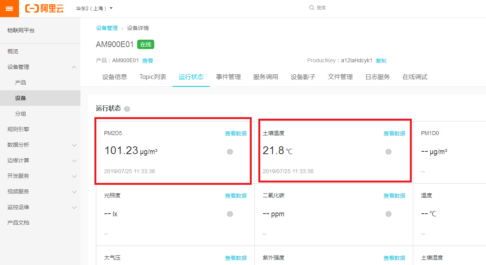View the 日志服务 tab
The width and height of the screenshot is (486, 265).
click(378, 77)
